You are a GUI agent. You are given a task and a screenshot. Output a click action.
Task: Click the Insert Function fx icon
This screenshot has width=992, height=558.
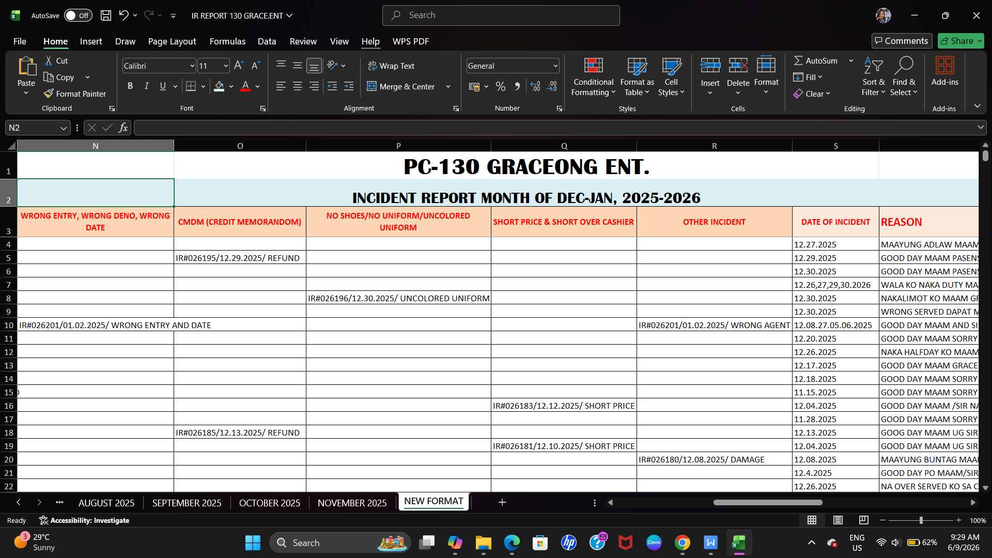(x=123, y=128)
